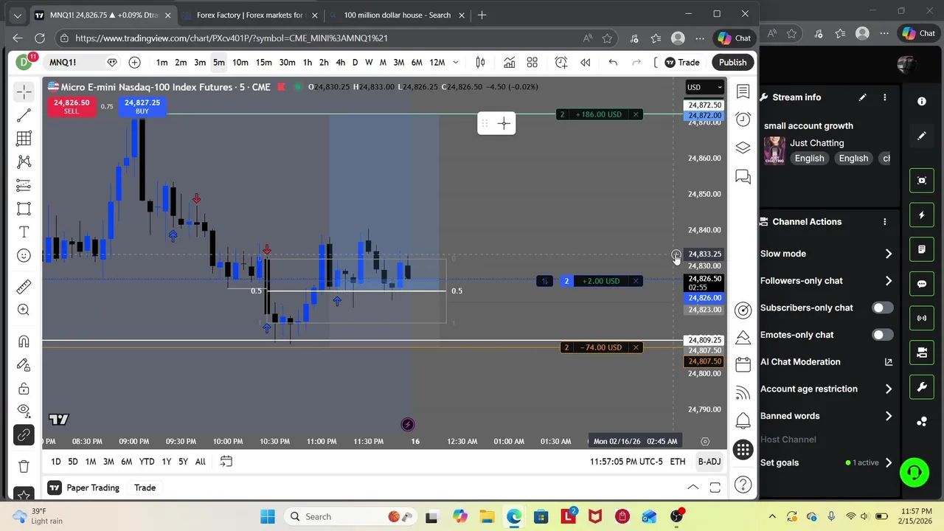The height and width of the screenshot is (531, 944).
Task: Toggle stay in drawing mode
Action: pos(24,365)
